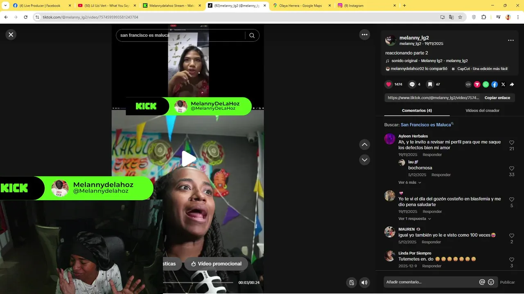Toggle the auto-scroll icon beside the volume button

(351, 283)
